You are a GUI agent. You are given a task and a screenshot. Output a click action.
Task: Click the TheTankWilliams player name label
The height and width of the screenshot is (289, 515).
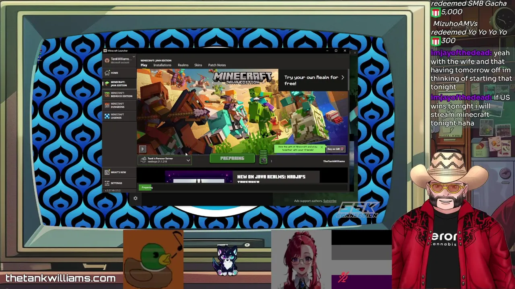click(334, 161)
